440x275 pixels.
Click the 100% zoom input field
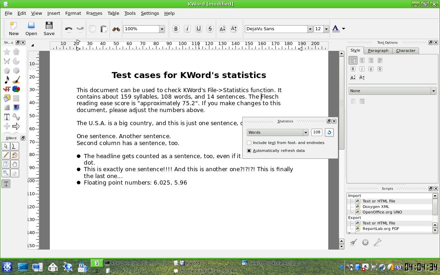click(x=141, y=29)
